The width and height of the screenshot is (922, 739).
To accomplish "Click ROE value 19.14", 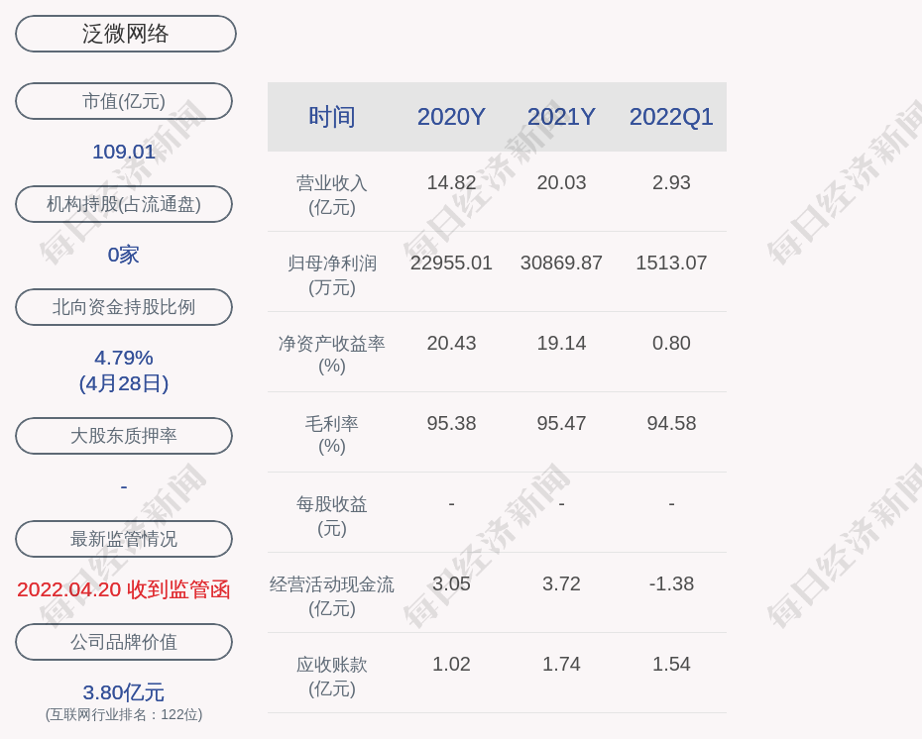I will pyautogui.click(x=561, y=343).
